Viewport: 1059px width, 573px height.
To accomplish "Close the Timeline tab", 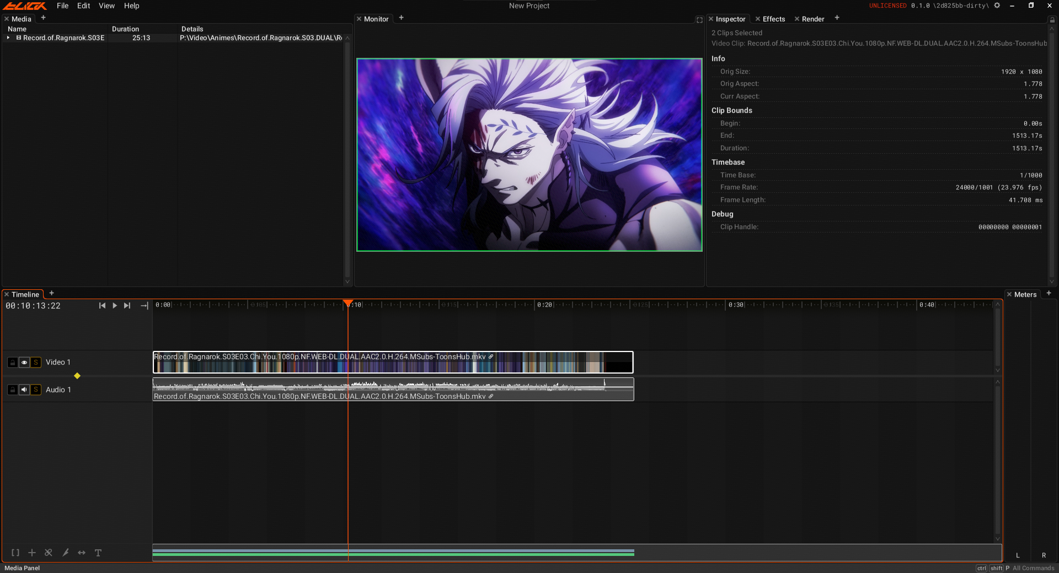I will point(7,294).
